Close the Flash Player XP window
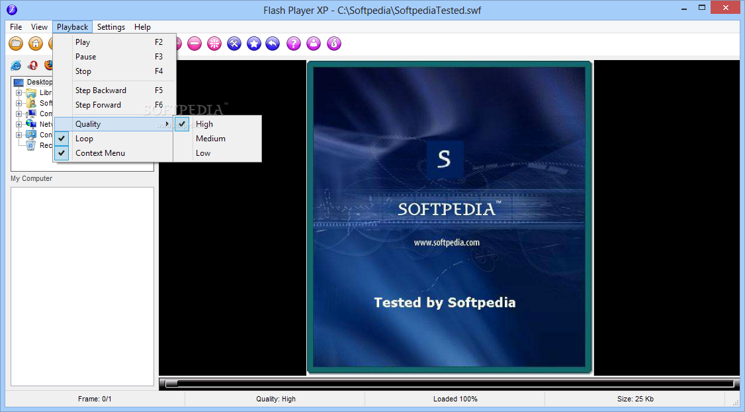 pyautogui.click(x=726, y=7)
